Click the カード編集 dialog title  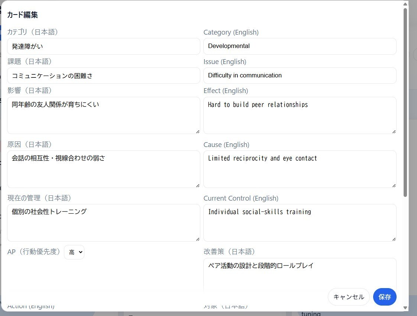pos(22,15)
